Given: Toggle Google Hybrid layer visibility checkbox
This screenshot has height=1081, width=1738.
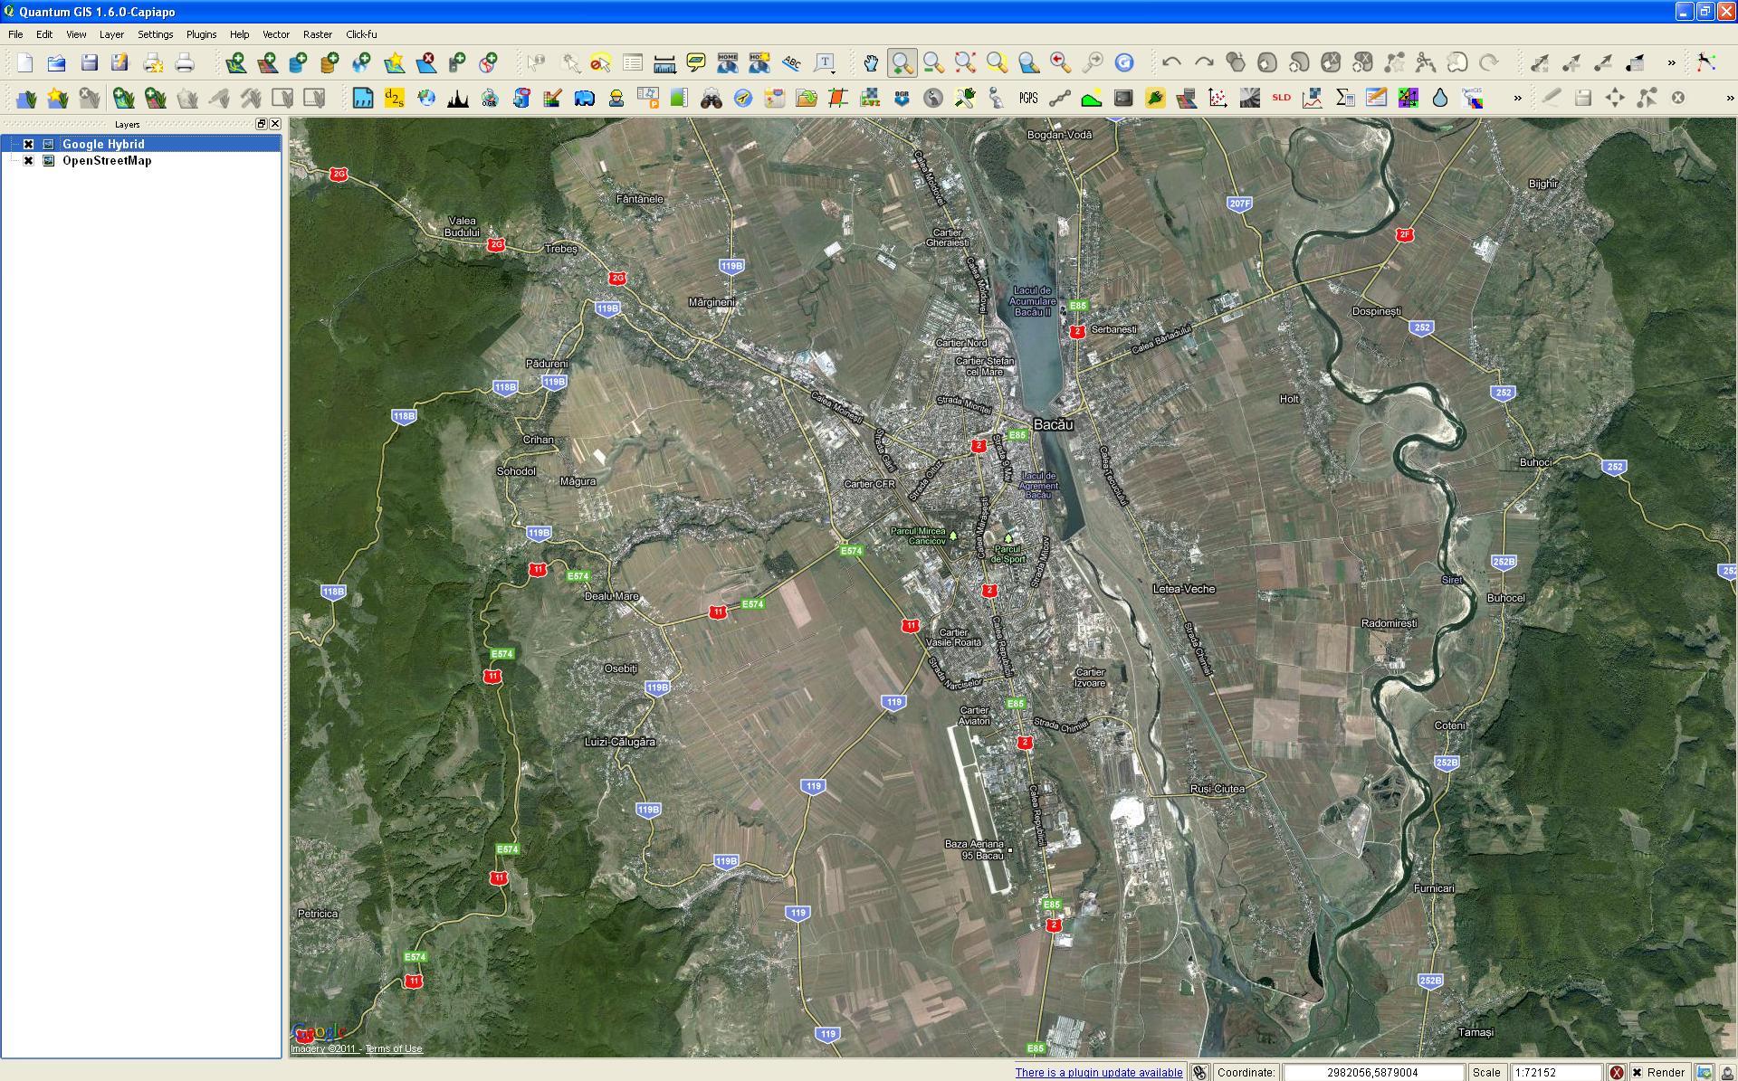Looking at the screenshot, I should 28,144.
